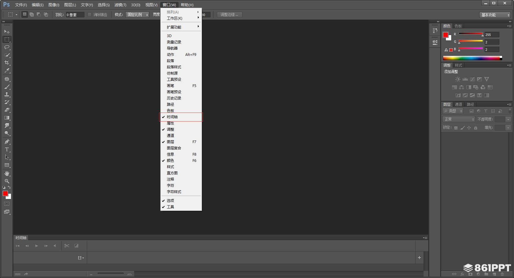The image size is (514, 278).
Task: Open the layer blend mode 正常 dropdown
Action: [459, 119]
